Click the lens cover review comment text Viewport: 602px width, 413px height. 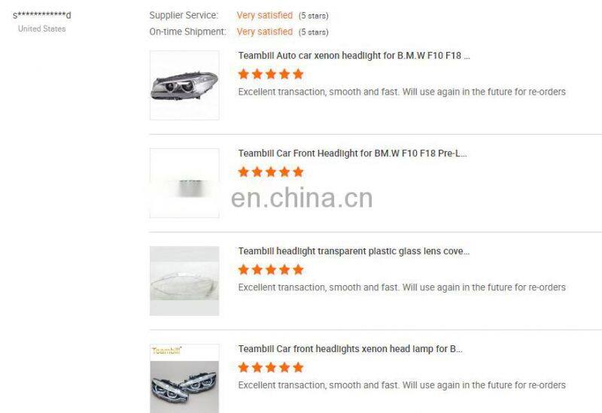pyautogui.click(x=402, y=287)
